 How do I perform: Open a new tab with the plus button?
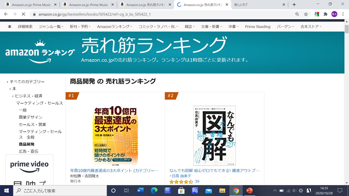(294, 5)
